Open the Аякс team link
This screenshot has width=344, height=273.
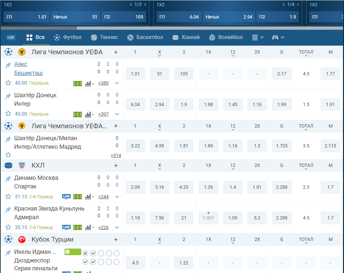pyautogui.click(x=20, y=64)
